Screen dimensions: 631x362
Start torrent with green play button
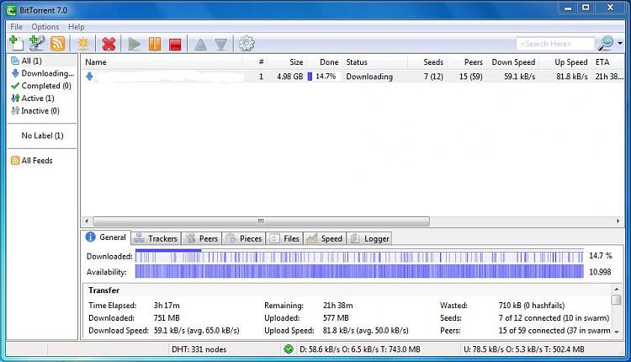click(x=134, y=44)
